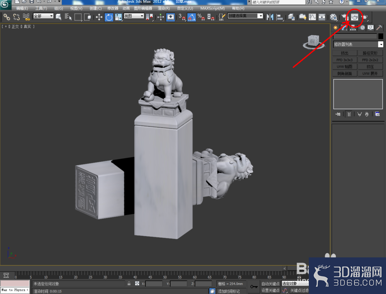Switch to the Utilities hammer tab

379,28
